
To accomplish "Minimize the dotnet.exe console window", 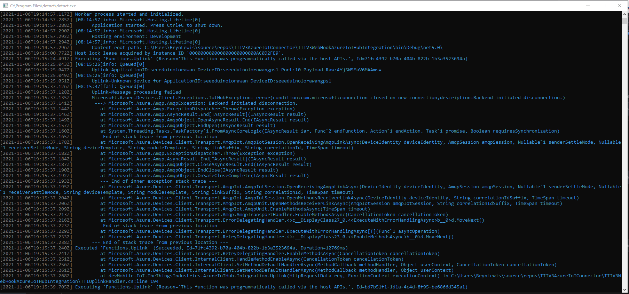I will point(588,6).
